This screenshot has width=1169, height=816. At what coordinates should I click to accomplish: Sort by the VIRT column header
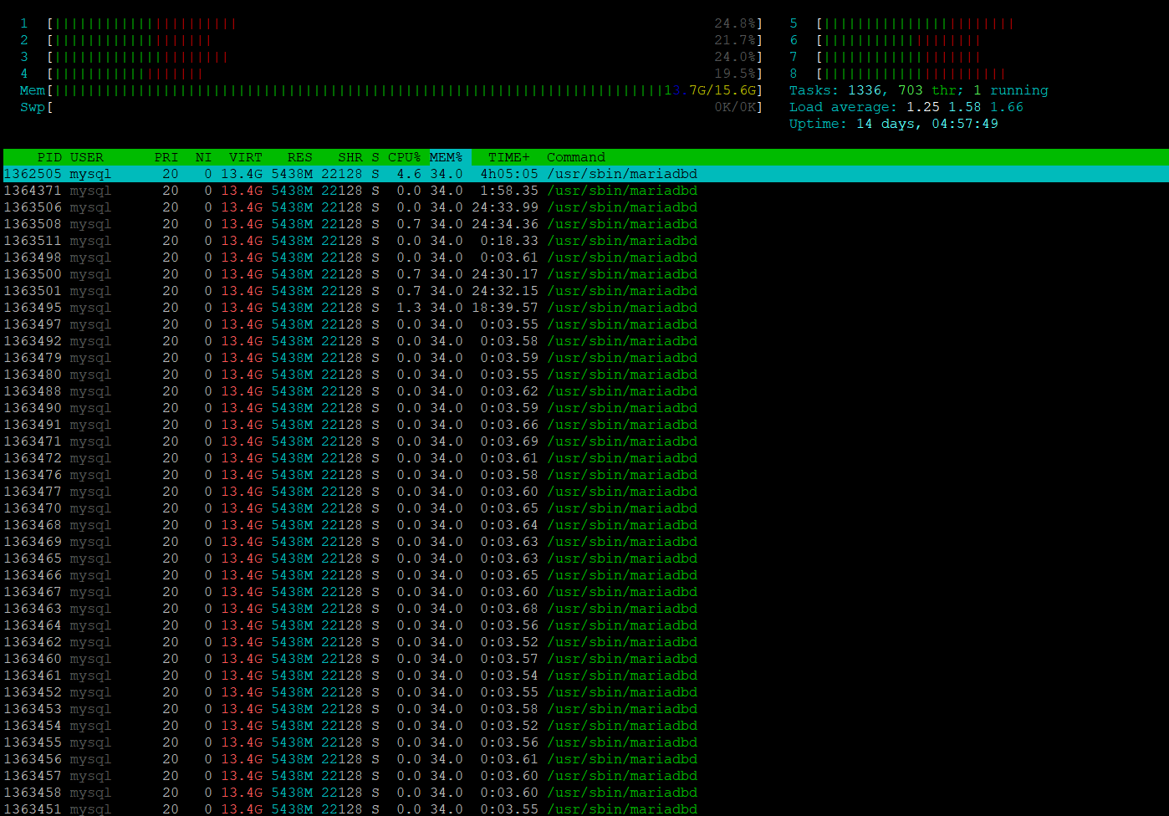point(246,157)
